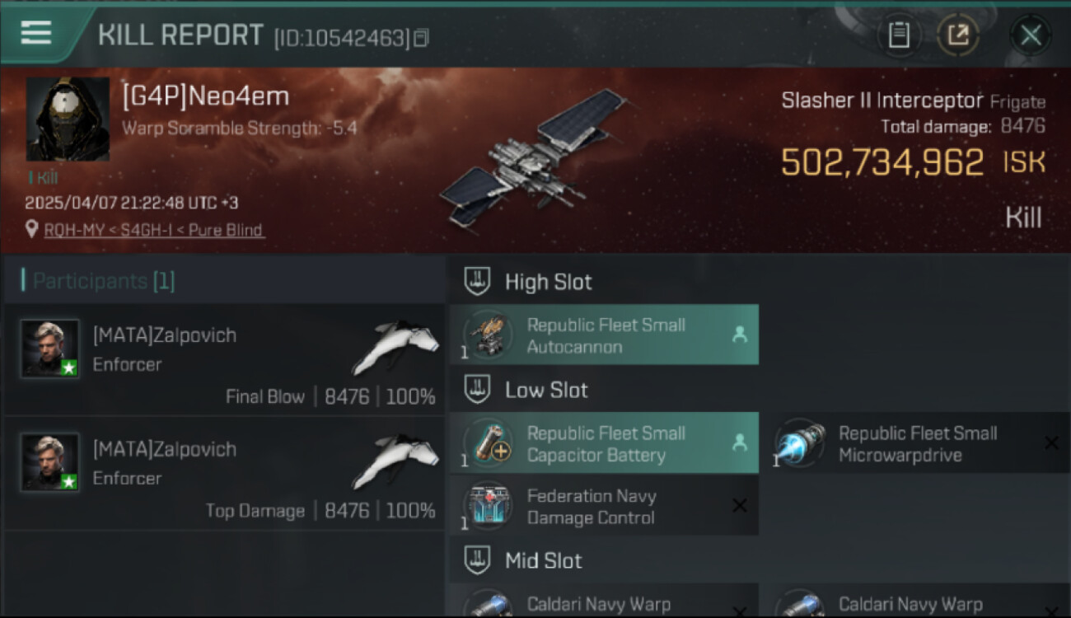Select the Federation Navy Damage Control icon

[x=487, y=506]
